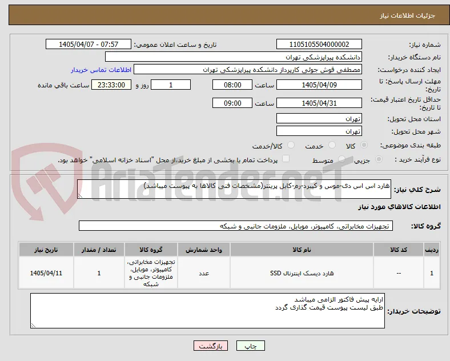Click the unit cell عدد

click(x=204, y=273)
